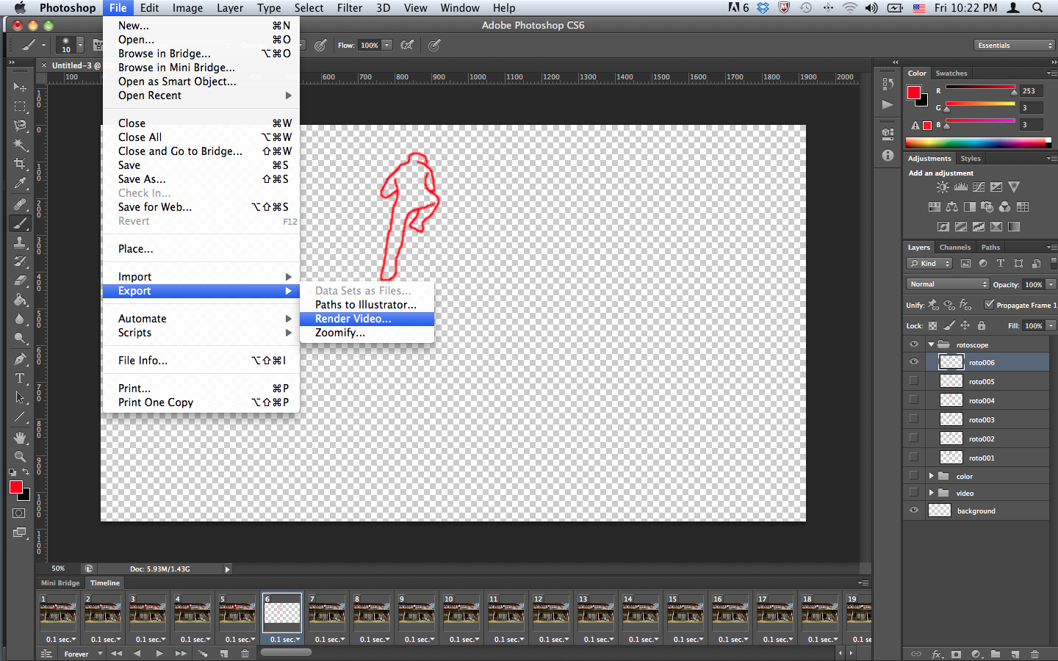1058x661 pixels.
Task: Click the lock transparent pixels icon
Action: [932, 325]
